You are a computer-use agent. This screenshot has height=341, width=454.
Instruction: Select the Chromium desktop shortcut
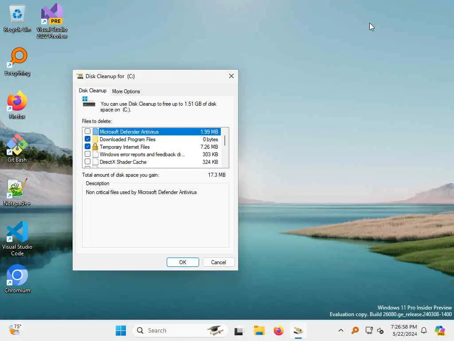coord(17,279)
